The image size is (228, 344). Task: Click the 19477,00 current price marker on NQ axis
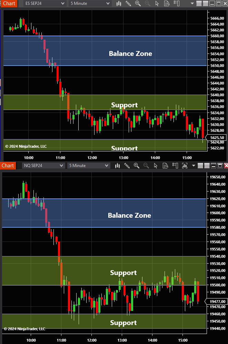tap(216, 302)
